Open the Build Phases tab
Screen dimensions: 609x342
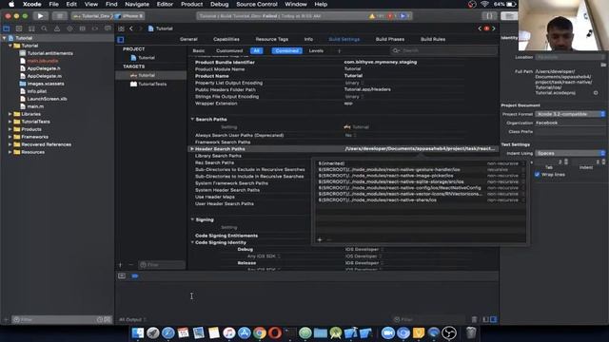click(x=390, y=39)
